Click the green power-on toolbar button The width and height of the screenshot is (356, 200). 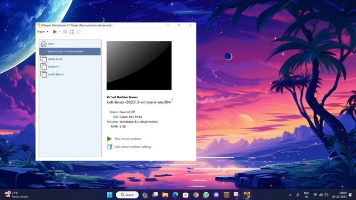(x=55, y=32)
